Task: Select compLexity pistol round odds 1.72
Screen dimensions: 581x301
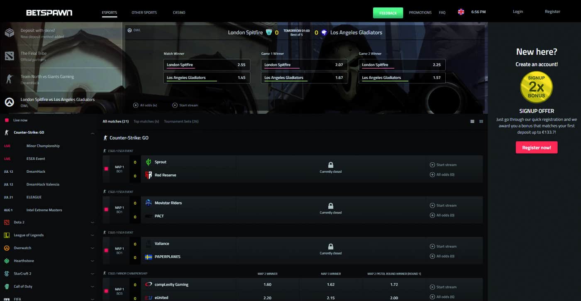Action: pyautogui.click(x=394, y=285)
